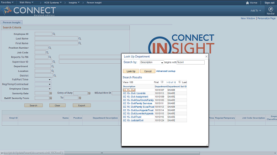
Task: Click the Clear button
Action: 58,105
